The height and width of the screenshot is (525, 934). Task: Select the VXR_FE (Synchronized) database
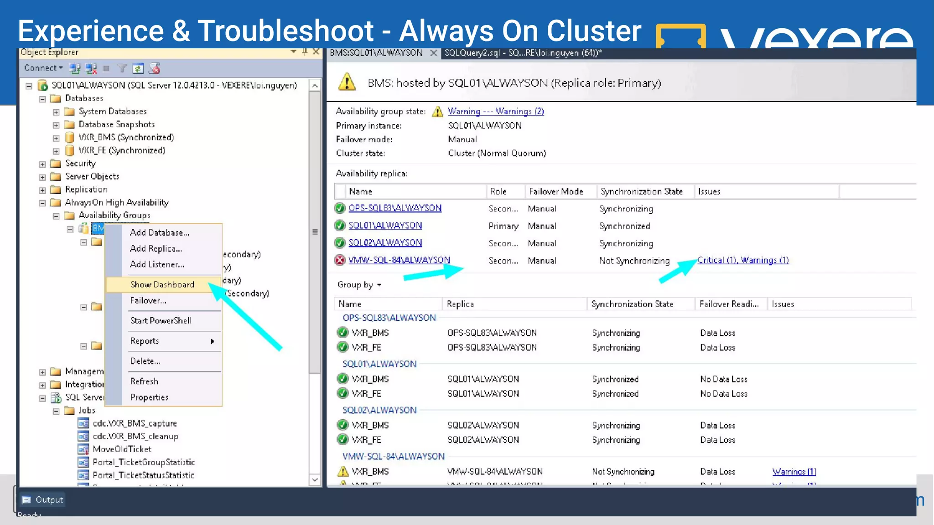point(122,150)
